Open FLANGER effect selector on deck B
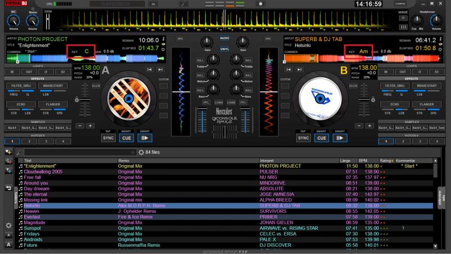Screen dimensions: 451x254 427,104
